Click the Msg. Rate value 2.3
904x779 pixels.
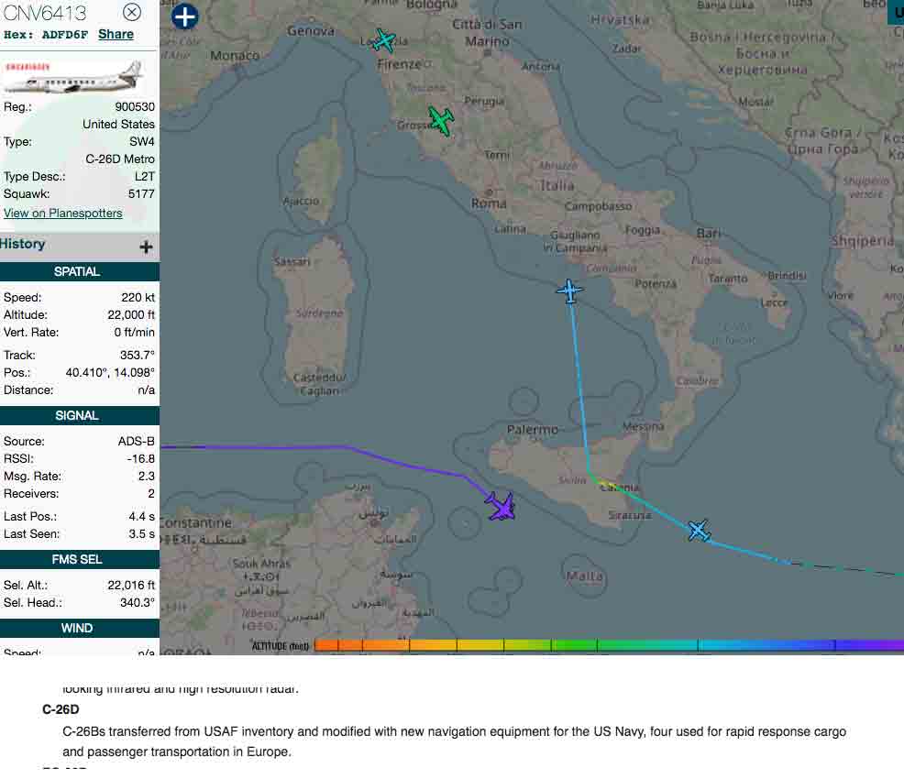147,477
